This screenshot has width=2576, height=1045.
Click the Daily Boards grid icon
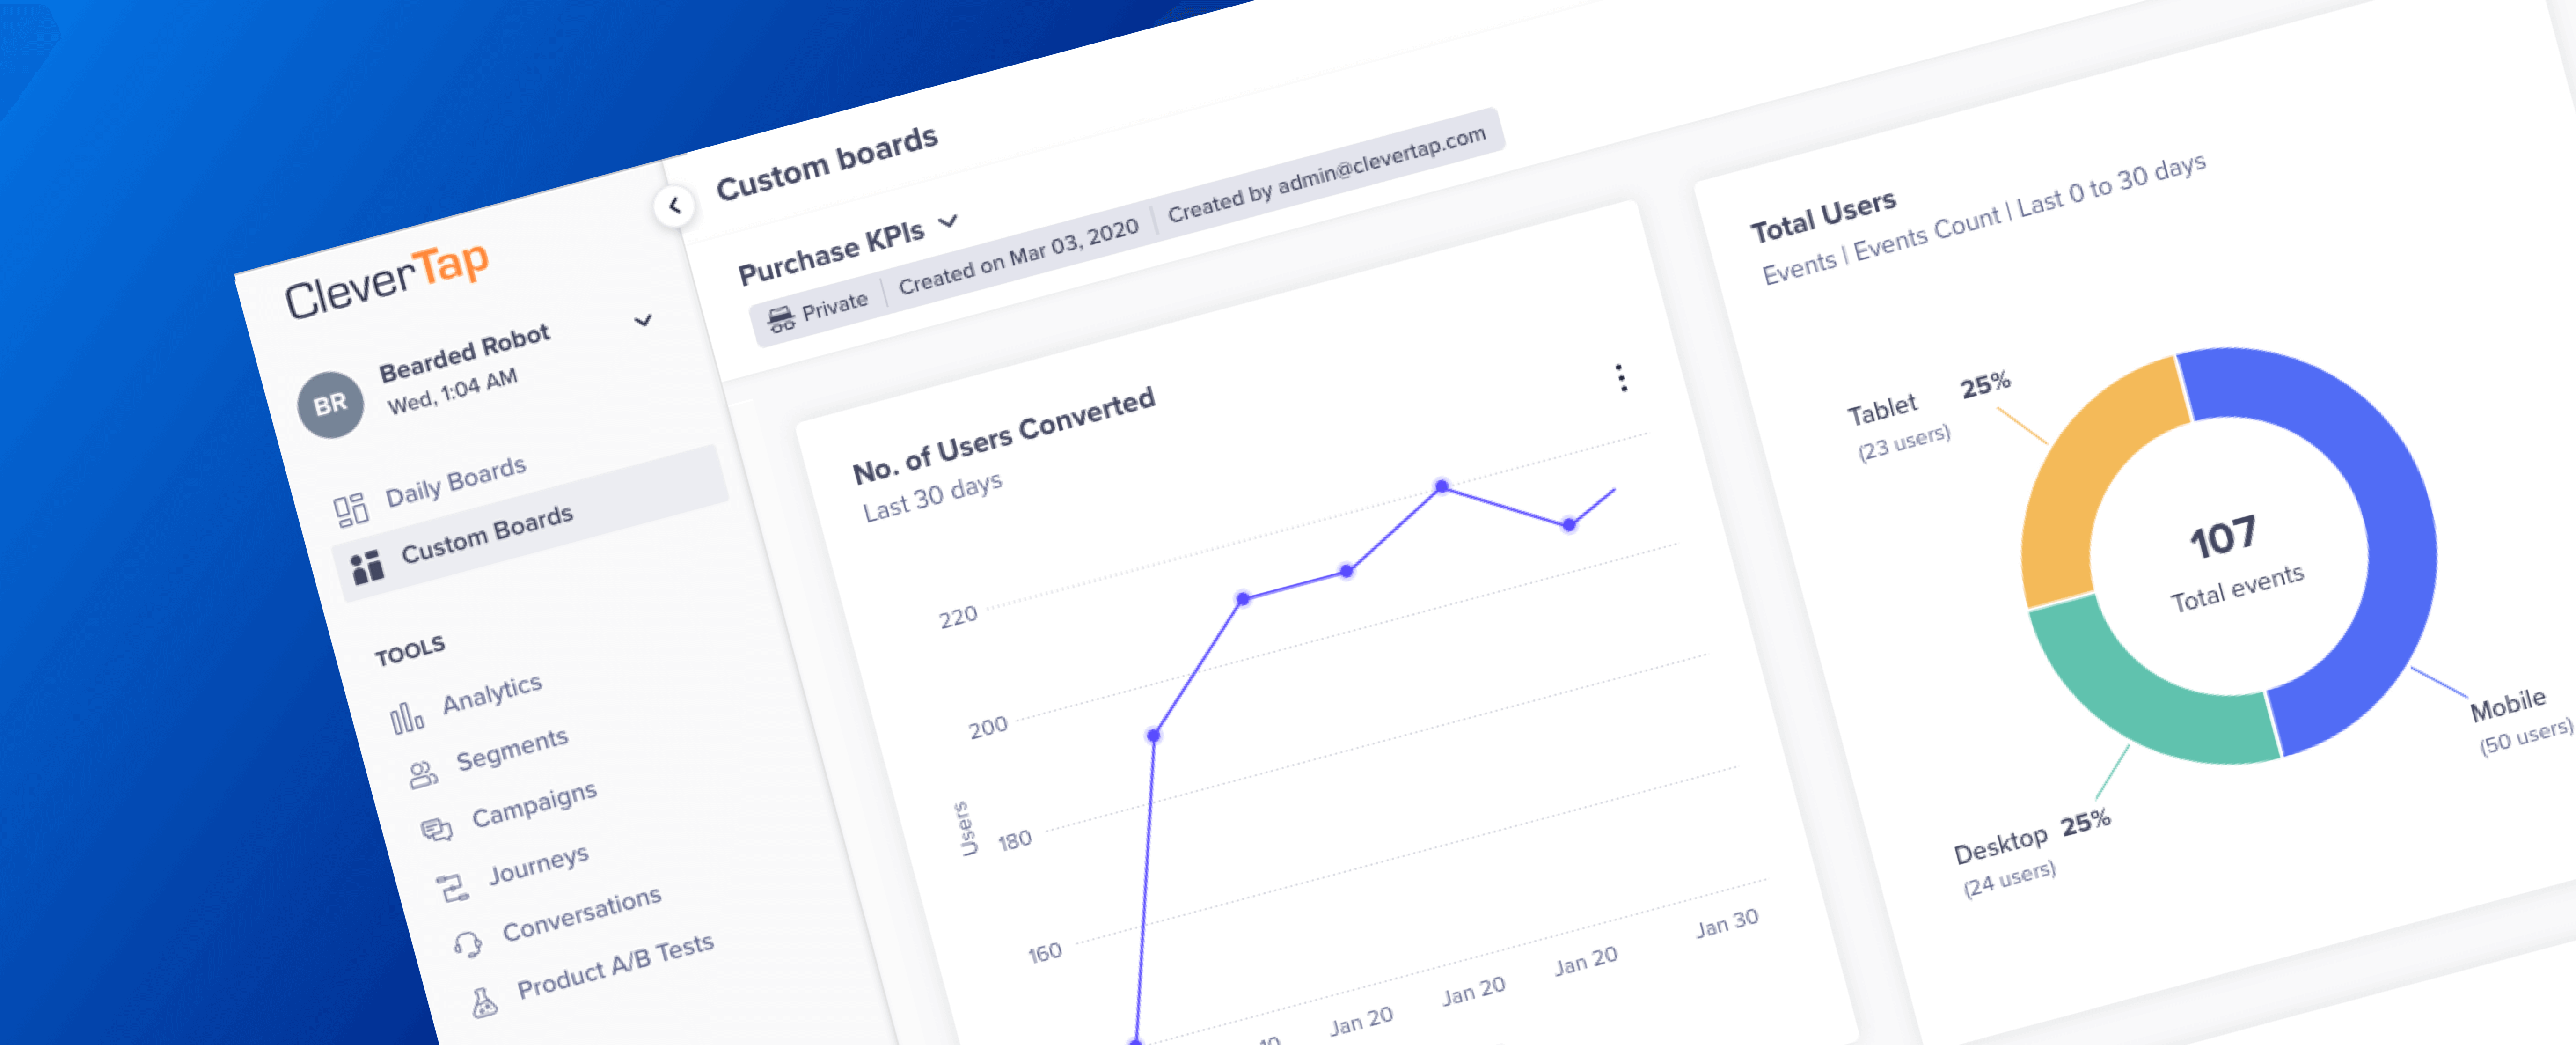tap(351, 510)
